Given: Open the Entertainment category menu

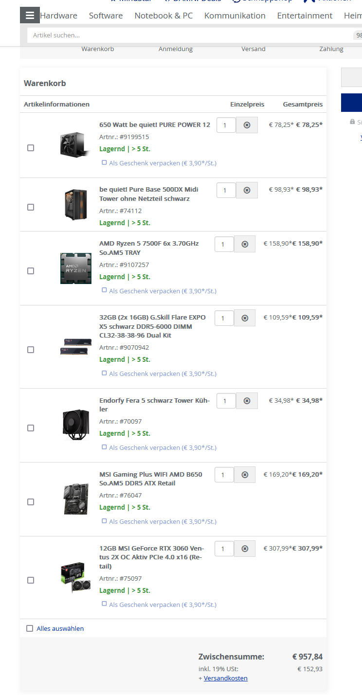Looking at the screenshot, I should (x=305, y=16).
